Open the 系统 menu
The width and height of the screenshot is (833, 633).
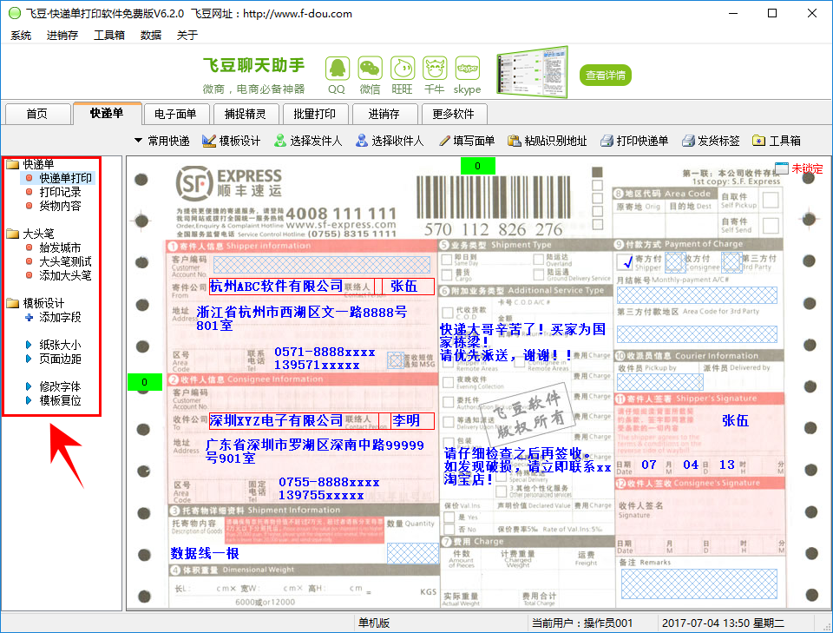[21, 36]
